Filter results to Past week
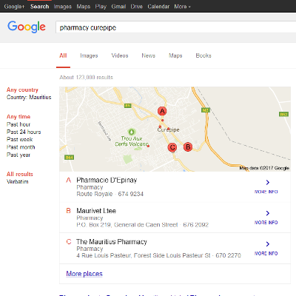The image size is (296, 296). (x=19, y=140)
